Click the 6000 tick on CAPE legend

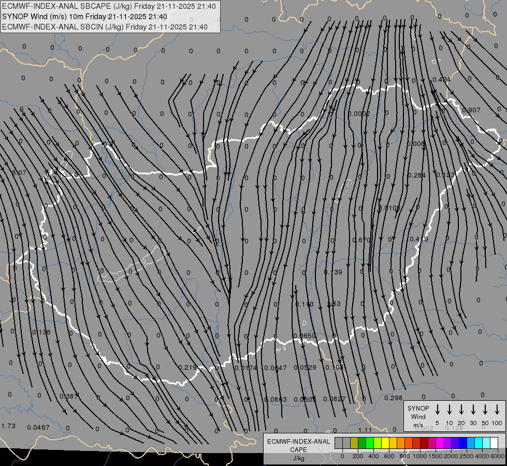click(x=497, y=456)
